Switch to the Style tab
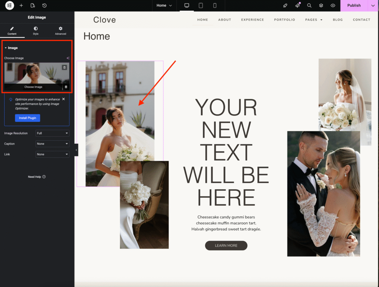The width and height of the screenshot is (379, 287). coord(36,31)
